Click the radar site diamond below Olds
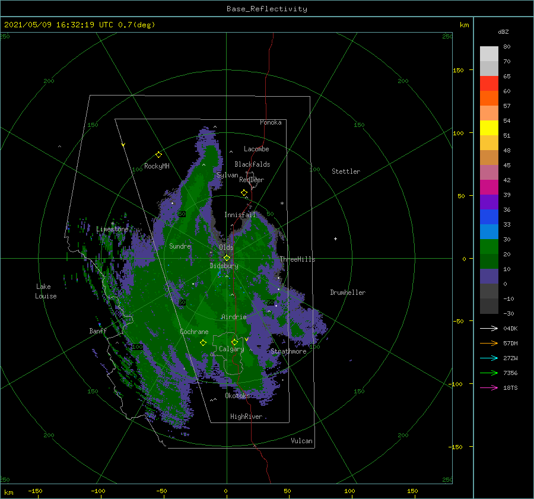Viewport: 534px width, 499px height. pos(227,258)
